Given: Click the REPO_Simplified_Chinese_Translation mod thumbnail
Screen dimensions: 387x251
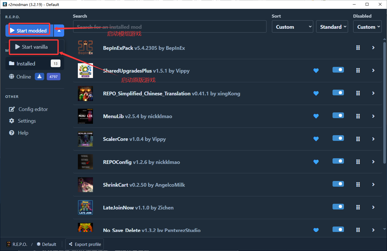Looking at the screenshot, I should (85, 93).
